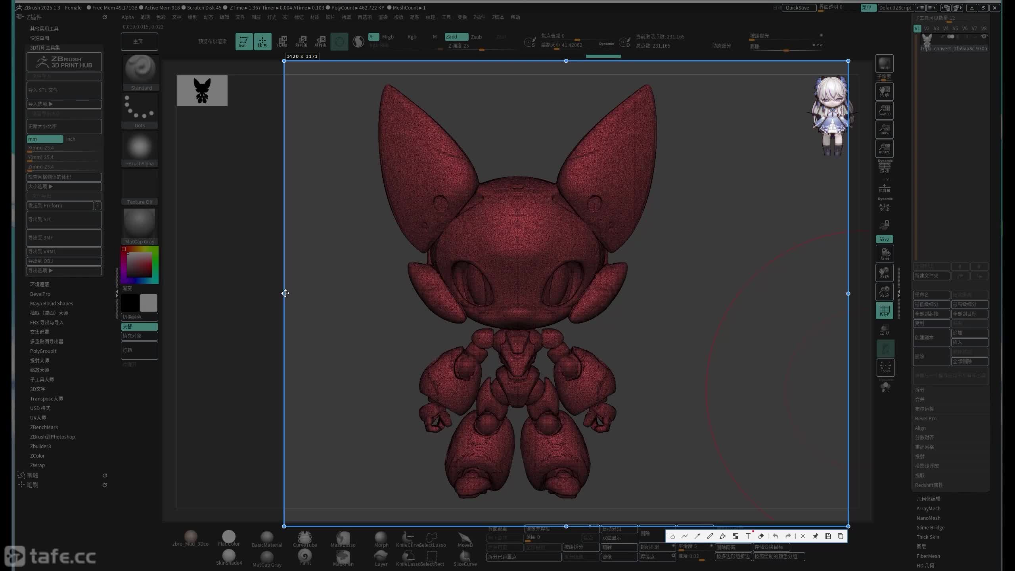Select the SliceCurve brush
Viewport: 1015px width, 571px height.
point(465,558)
